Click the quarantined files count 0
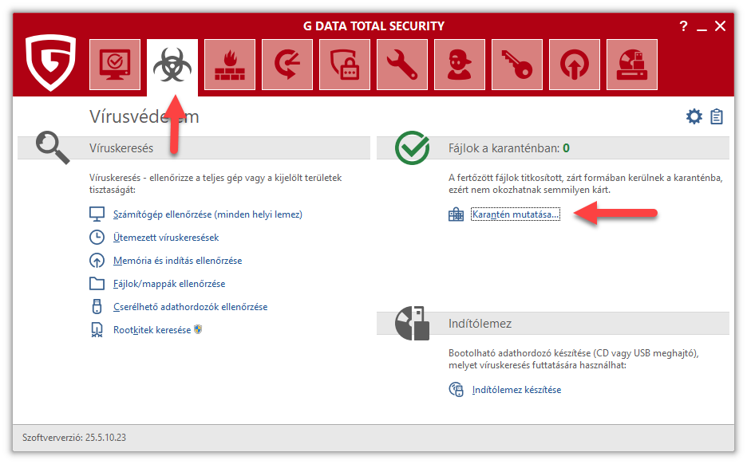This screenshot has width=747, height=464. tap(566, 148)
